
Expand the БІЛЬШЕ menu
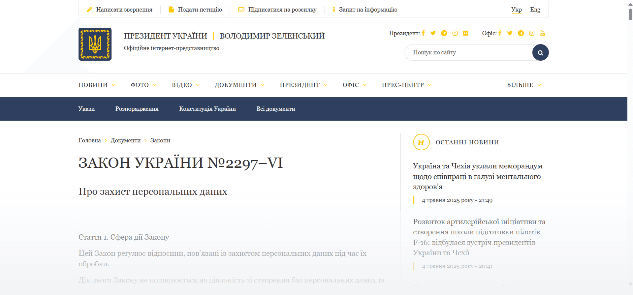pos(523,85)
